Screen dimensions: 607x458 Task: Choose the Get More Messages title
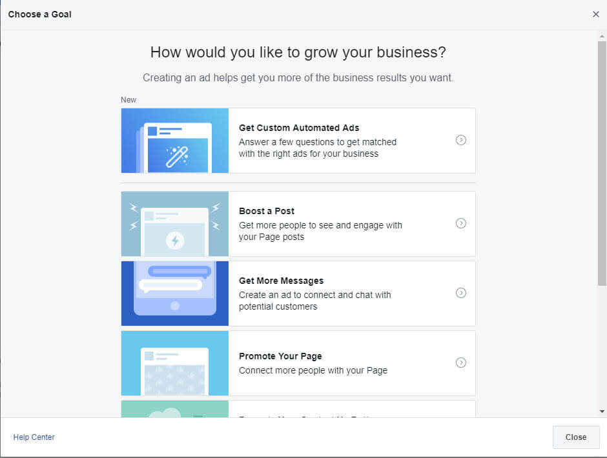coord(281,281)
